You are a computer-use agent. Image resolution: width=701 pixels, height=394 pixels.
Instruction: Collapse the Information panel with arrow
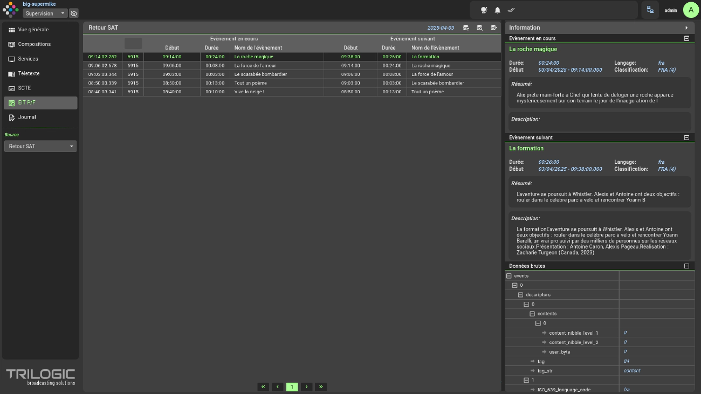click(x=686, y=27)
